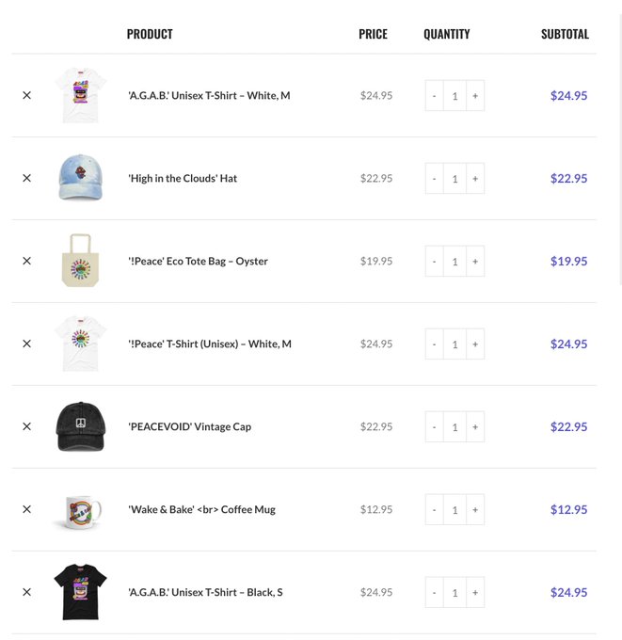Screen dimensions: 622x640
Task: Decrease quantity of '!Peace' T-Shirt White, M
Action: (434, 344)
